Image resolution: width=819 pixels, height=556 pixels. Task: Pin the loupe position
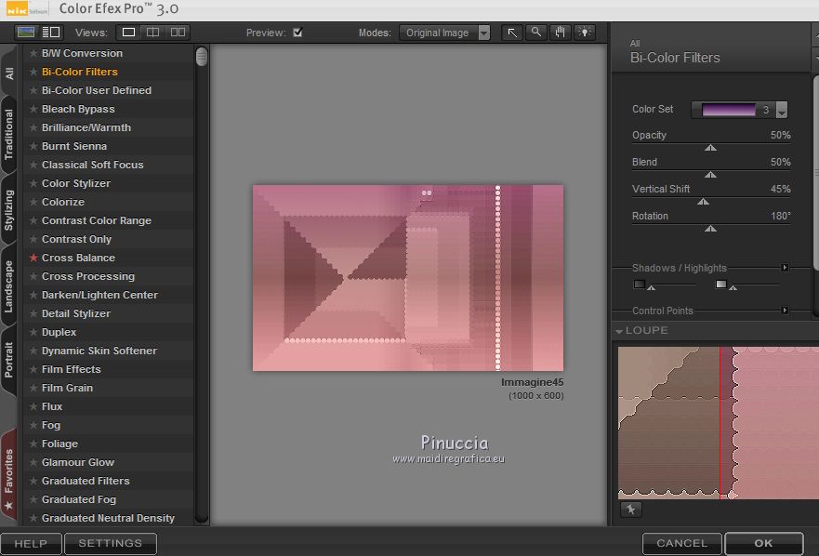tap(630, 509)
